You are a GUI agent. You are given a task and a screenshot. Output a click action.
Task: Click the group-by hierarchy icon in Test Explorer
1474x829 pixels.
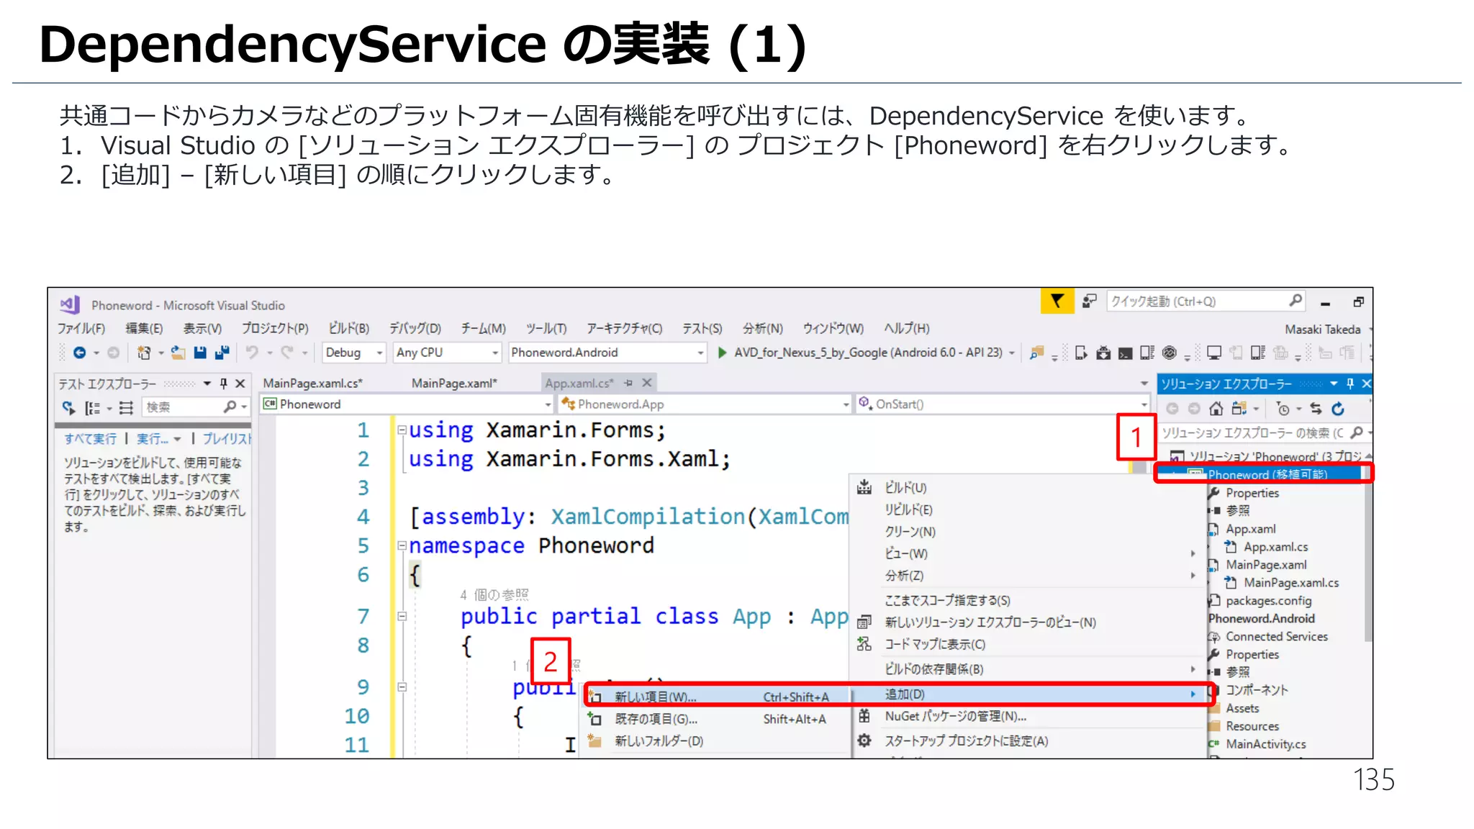pos(92,408)
